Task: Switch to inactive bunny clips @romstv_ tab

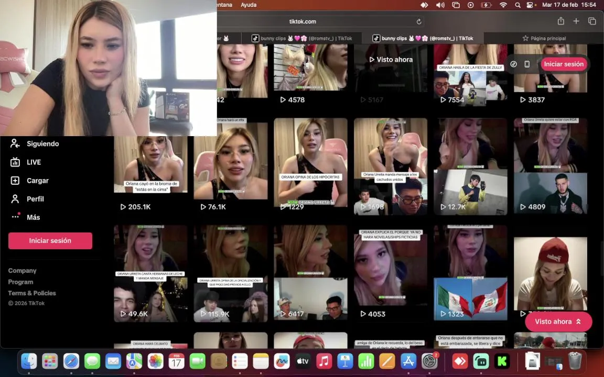Action: [x=302, y=38]
